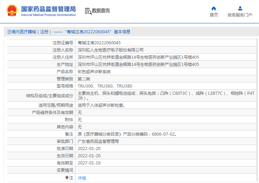This screenshot has width=259, height=183.
Task: Click the 注册人名称 label
Action: point(63,50)
